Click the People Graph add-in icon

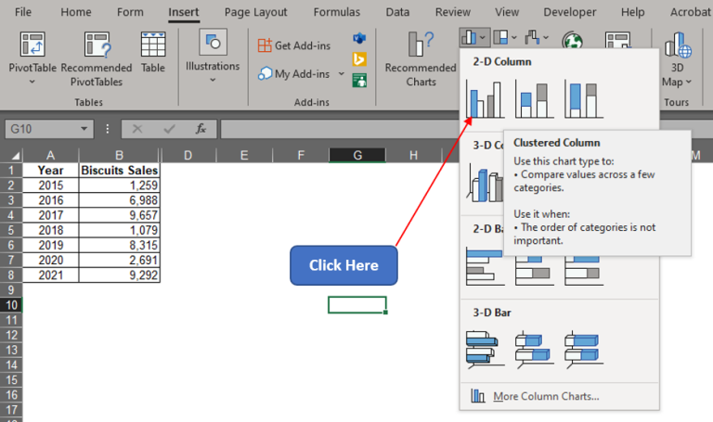click(x=359, y=81)
